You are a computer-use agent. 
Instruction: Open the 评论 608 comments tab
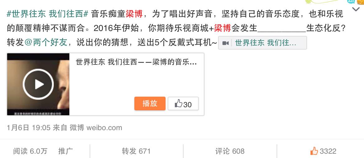pyautogui.click(x=230, y=151)
